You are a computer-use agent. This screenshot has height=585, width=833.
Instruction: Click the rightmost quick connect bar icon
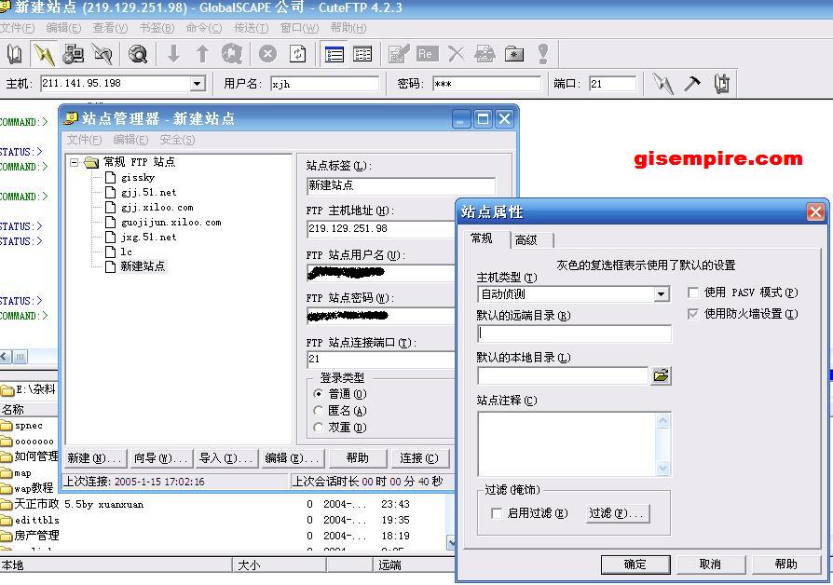721,84
